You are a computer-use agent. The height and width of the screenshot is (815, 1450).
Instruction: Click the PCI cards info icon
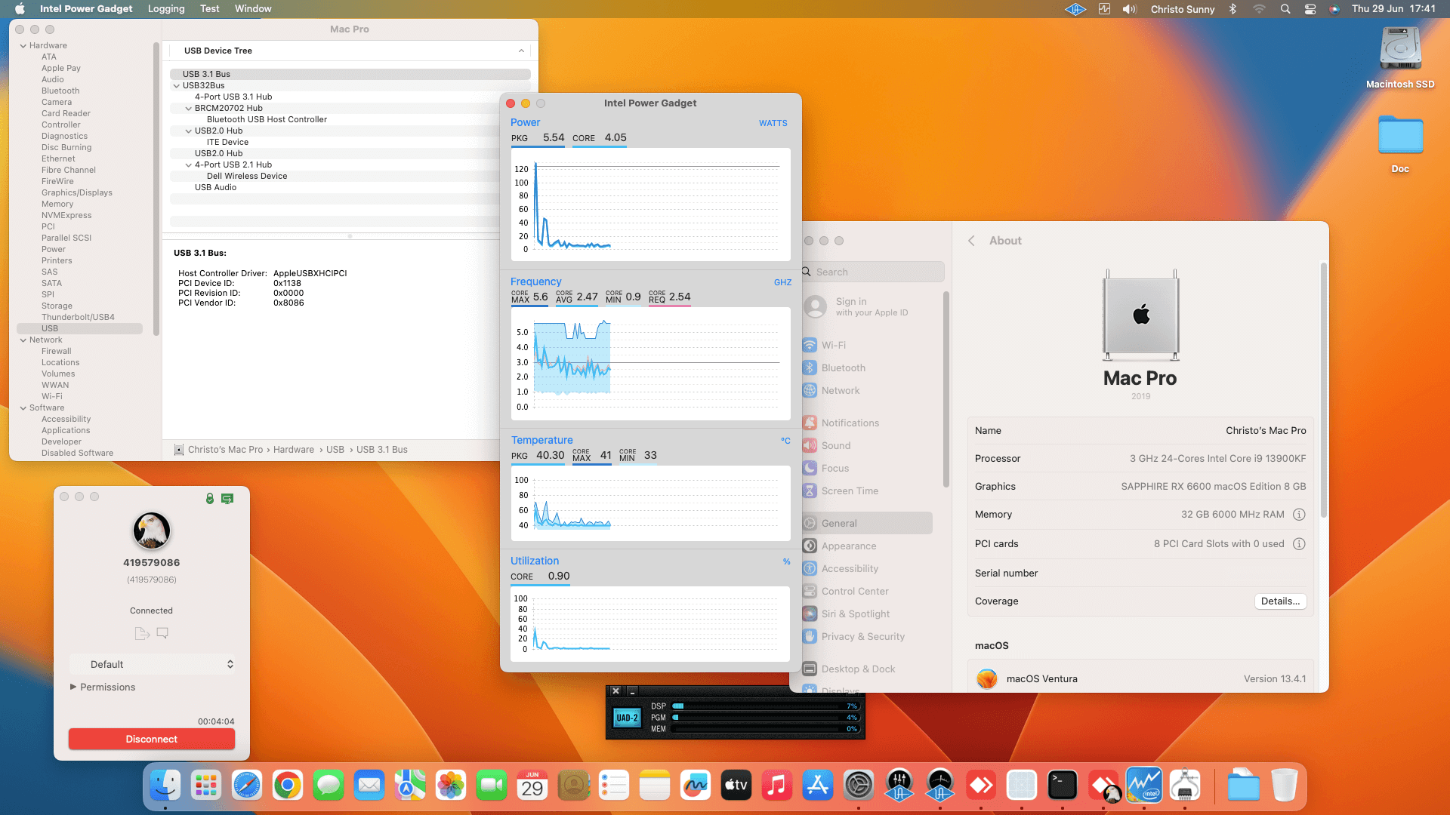pos(1299,544)
